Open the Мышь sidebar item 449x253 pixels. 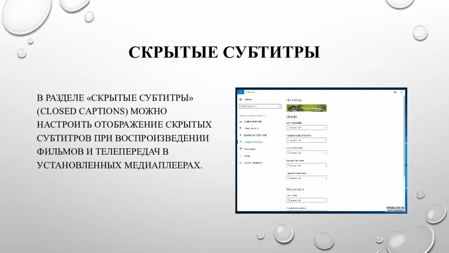(245, 156)
